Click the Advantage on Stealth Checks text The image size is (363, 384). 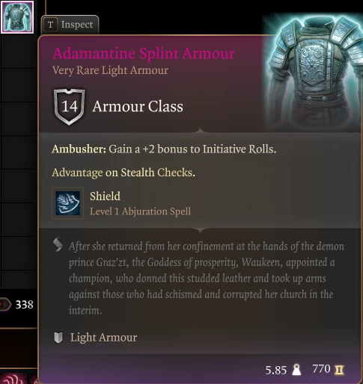point(123,173)
